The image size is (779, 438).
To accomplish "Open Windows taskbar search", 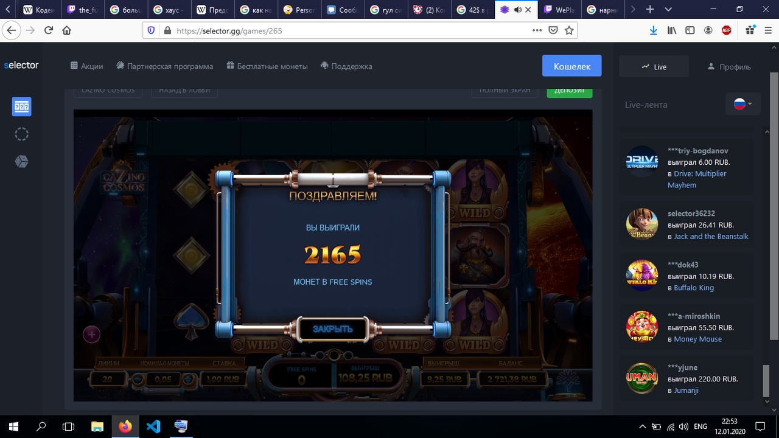I will pyautogui.click(x=41, y=426).
